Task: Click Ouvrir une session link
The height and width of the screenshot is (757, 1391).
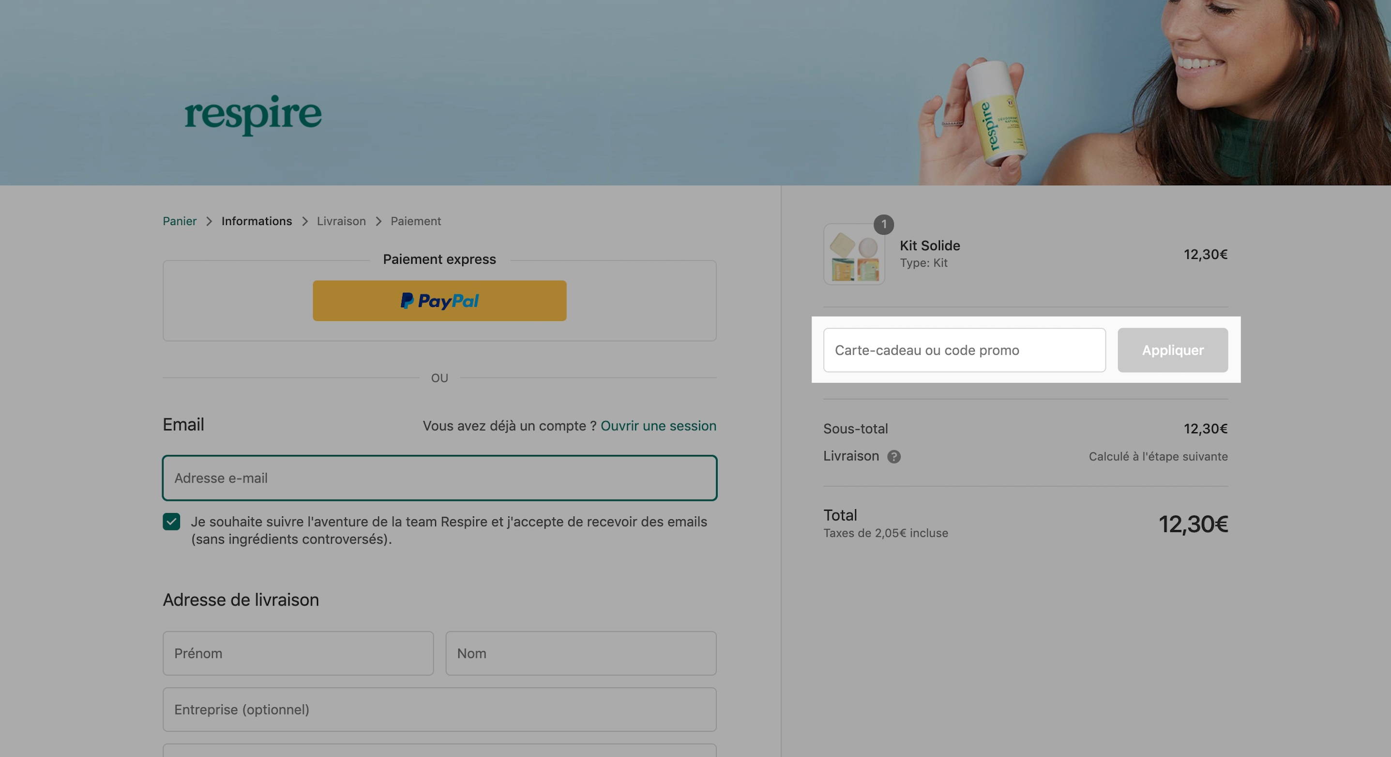Action: [x=658, y=426]
